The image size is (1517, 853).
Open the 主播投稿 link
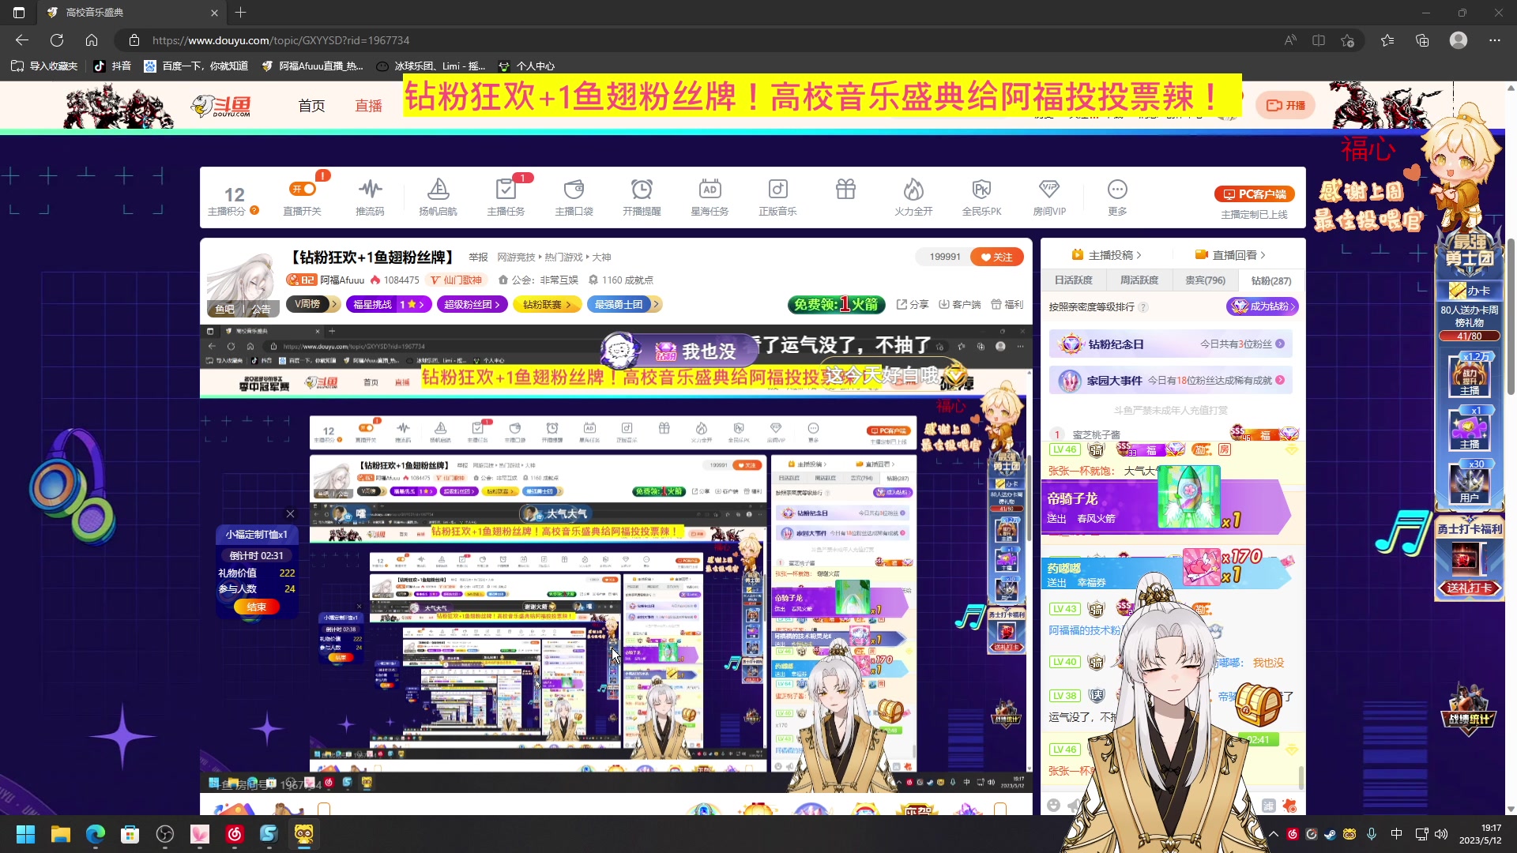click(1106, 255)
